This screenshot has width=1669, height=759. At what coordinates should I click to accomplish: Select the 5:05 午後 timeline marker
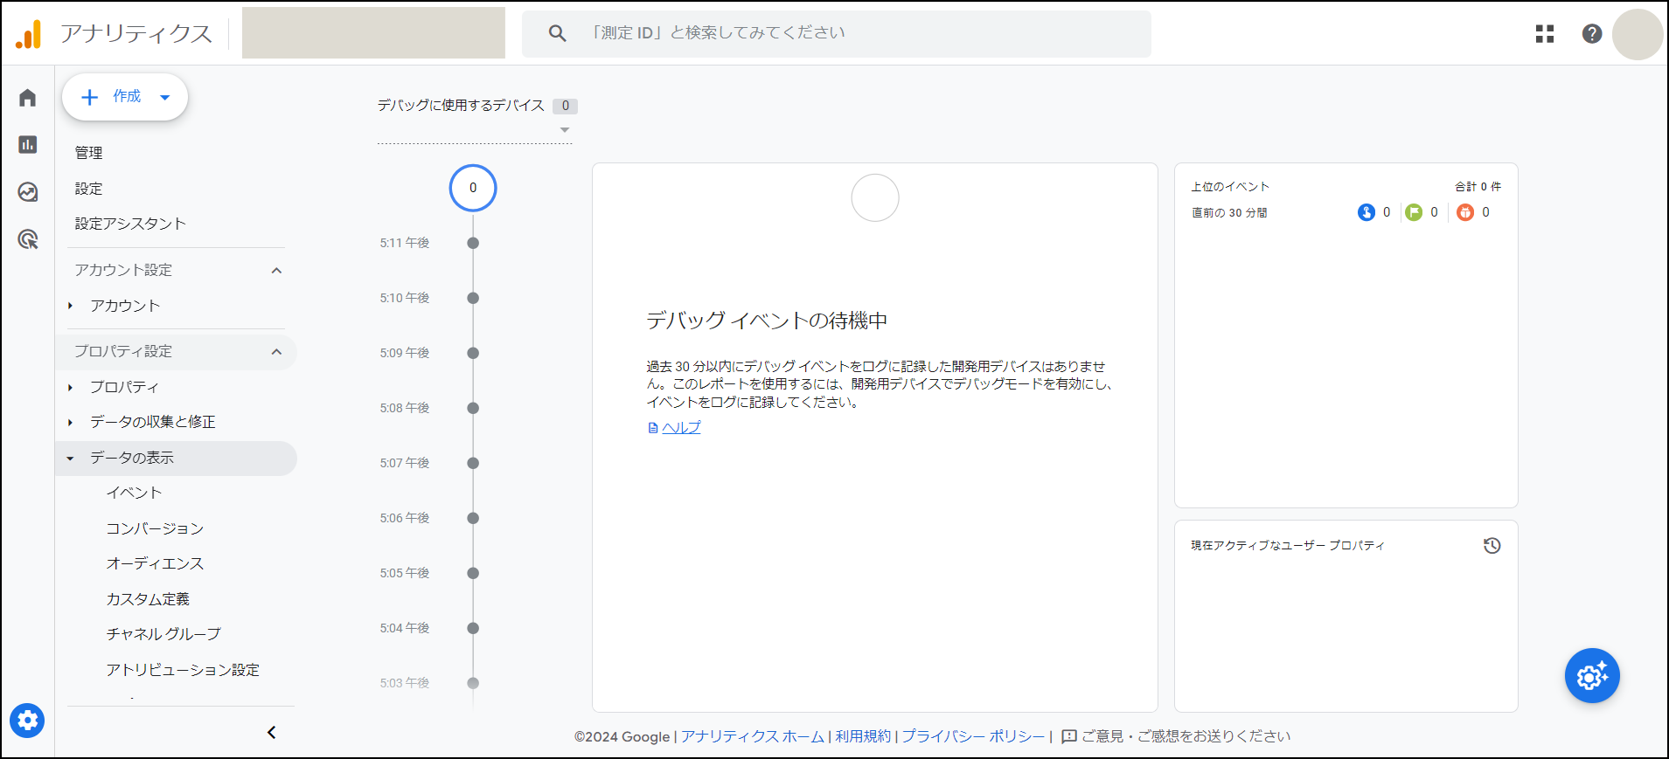tap(473, 573)
